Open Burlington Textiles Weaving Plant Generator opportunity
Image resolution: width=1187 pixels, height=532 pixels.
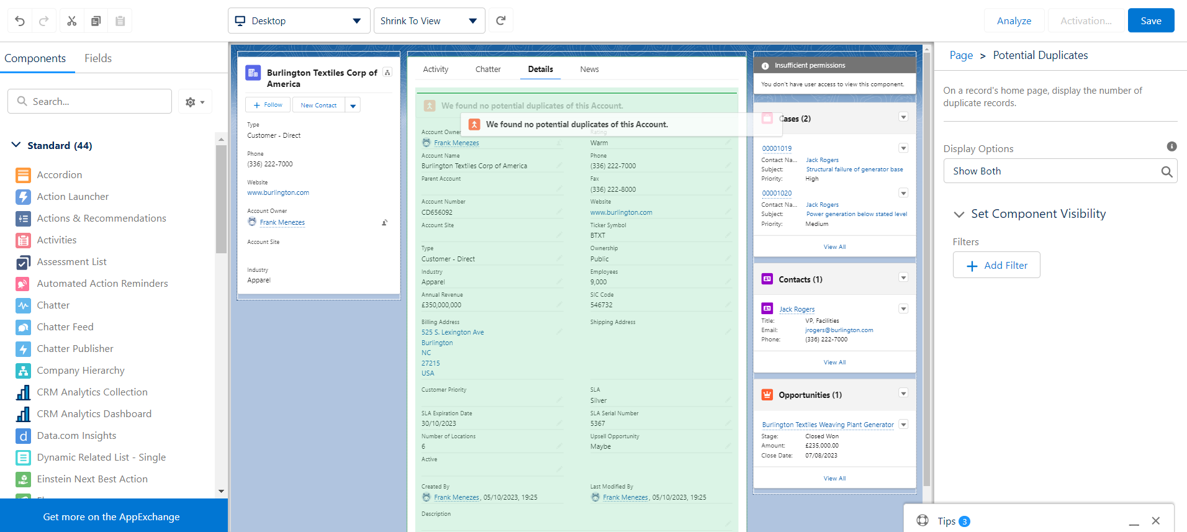(828, 425)
